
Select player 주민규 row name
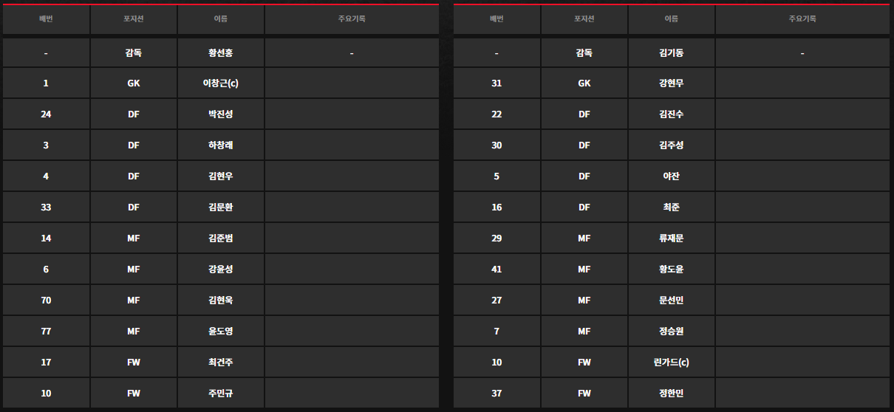point(221,394)
